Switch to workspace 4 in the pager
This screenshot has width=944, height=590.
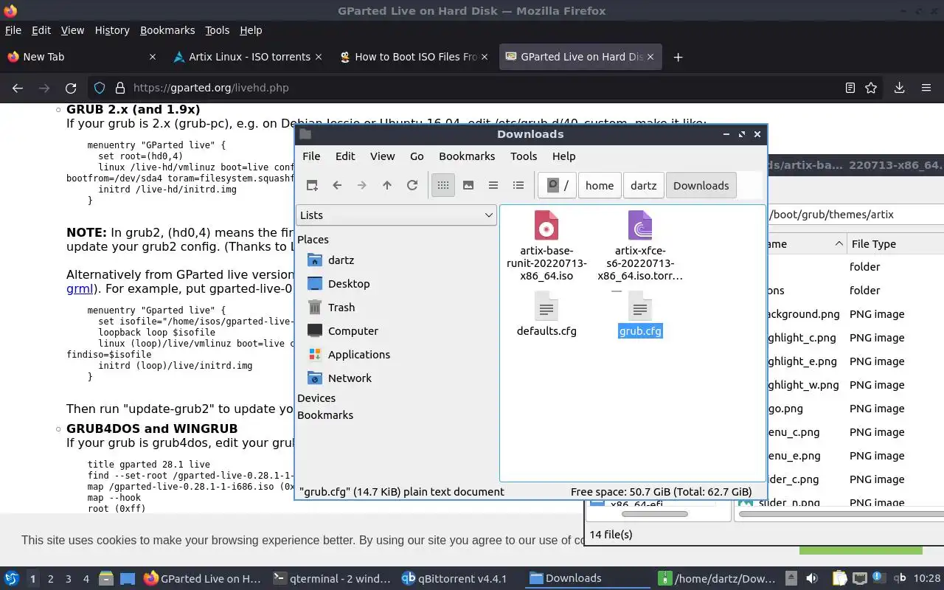tap(86, 578)
